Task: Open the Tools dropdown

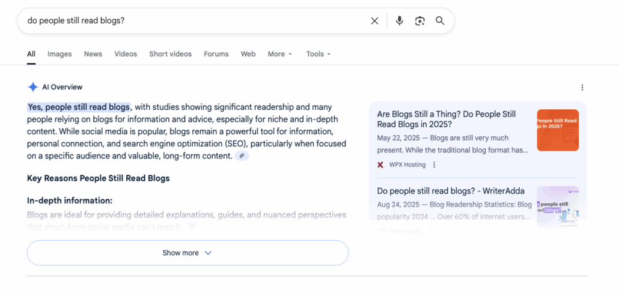Action: coord(319,54)
